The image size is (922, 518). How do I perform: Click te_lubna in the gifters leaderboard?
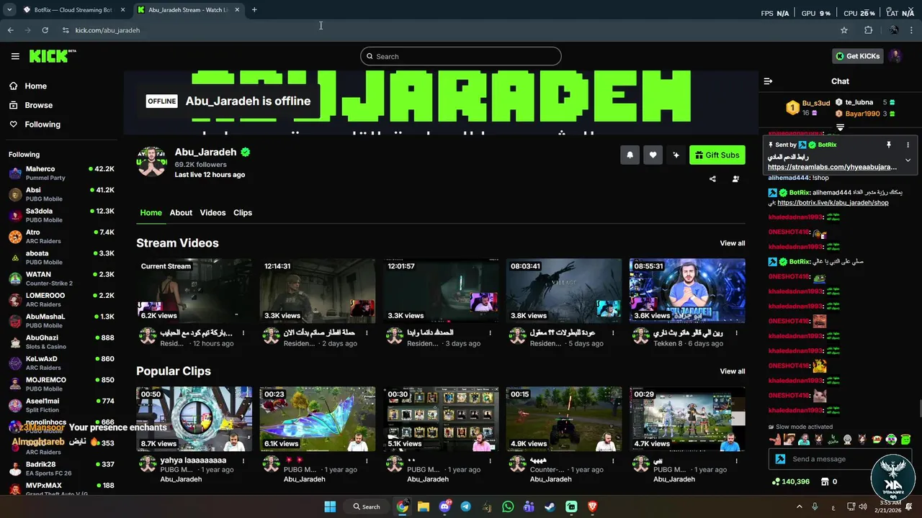point(859,102)
